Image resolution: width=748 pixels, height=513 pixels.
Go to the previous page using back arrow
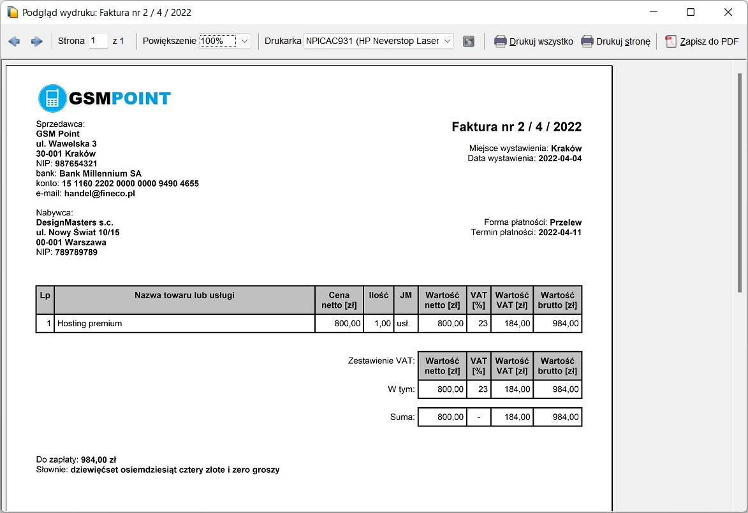pyautogui.click(x=14, y=41)
